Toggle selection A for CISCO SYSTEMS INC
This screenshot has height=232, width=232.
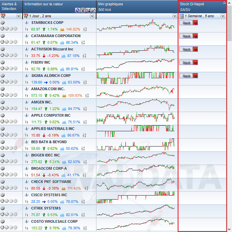coord(2,201)
